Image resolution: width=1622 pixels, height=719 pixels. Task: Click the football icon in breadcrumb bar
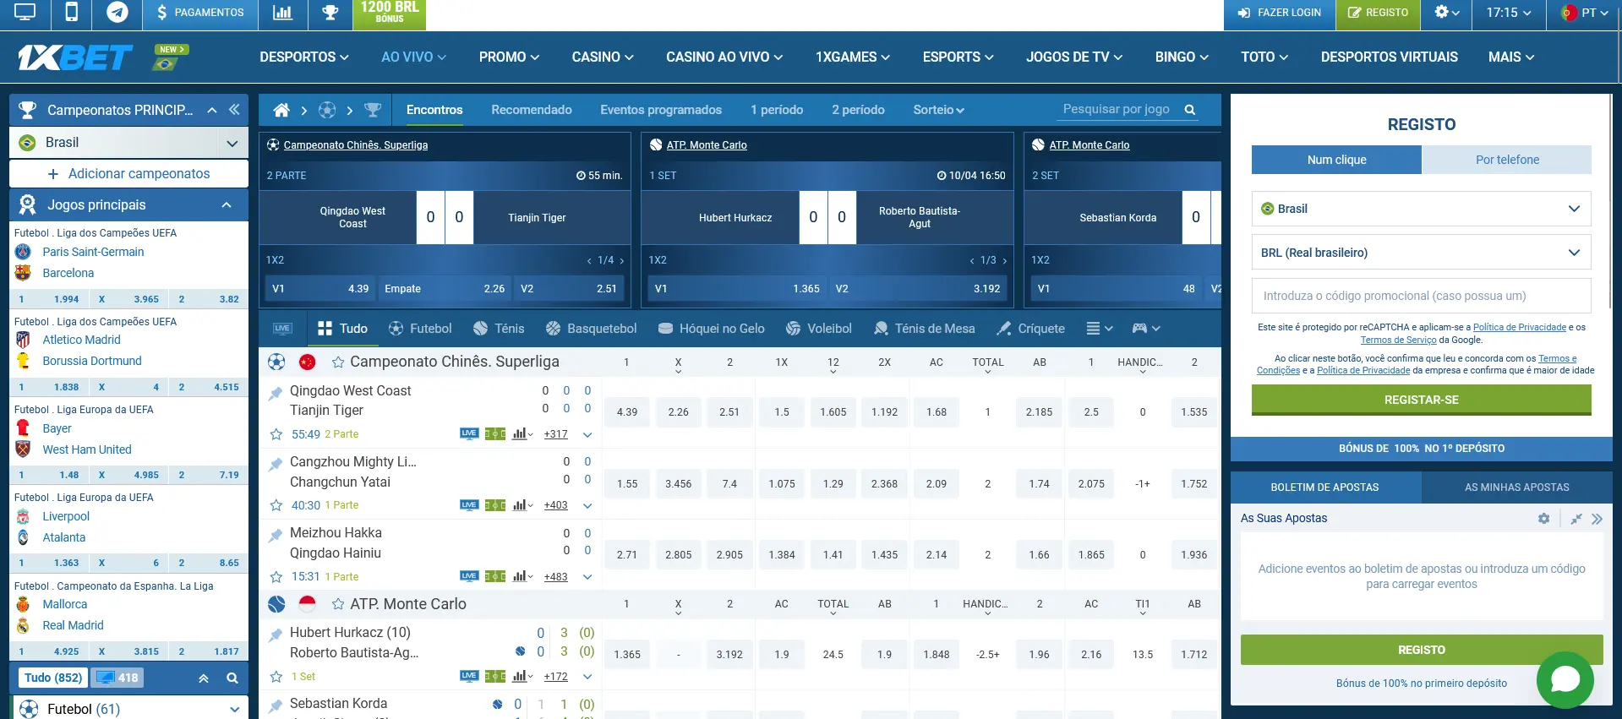pos(327,110)
